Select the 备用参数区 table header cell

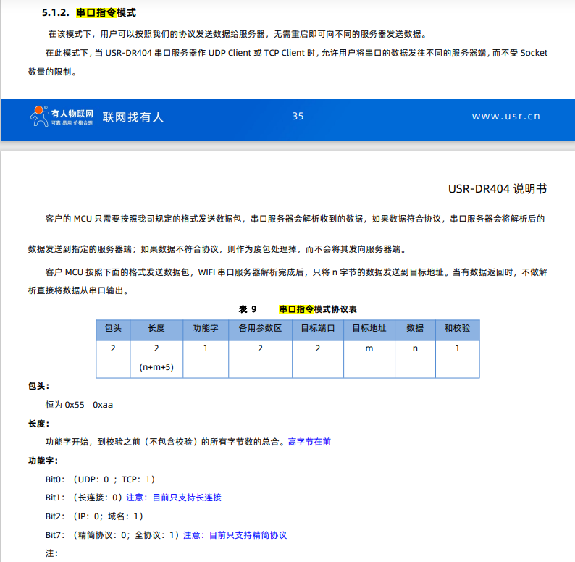[x=261, y=328]
